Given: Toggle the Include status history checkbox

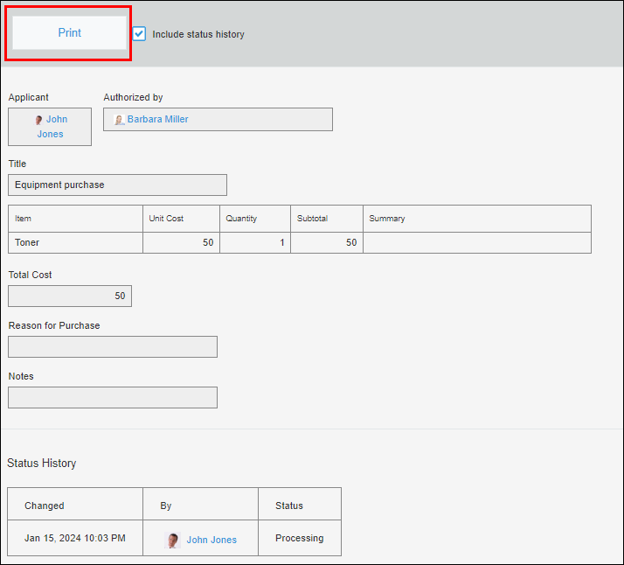Looking at the screenshot, I should 139,34.
